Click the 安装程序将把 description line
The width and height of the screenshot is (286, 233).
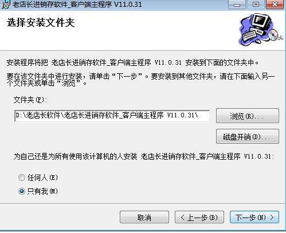133,62
